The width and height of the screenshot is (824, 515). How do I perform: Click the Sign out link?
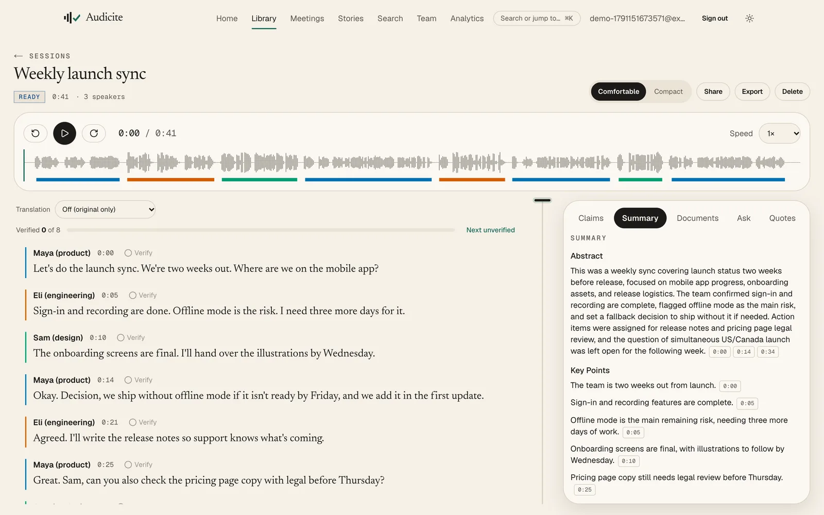click(x=715, y=19)
